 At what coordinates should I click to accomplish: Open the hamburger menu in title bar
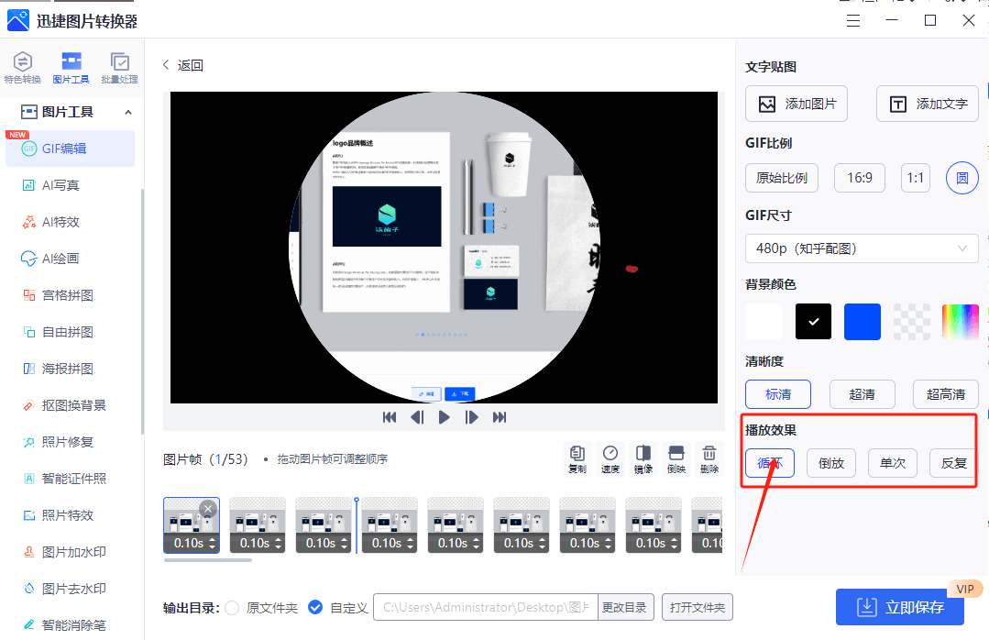(x=852, y=21)
